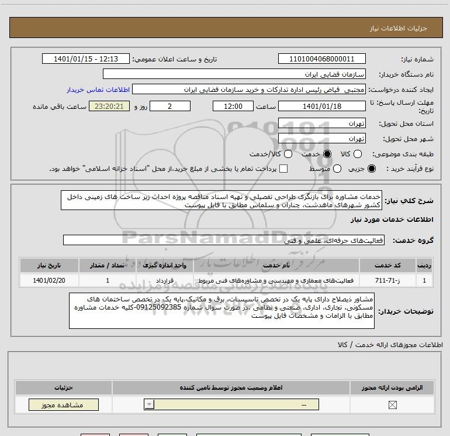Click the delivery province field تهران

click(321, 123)
